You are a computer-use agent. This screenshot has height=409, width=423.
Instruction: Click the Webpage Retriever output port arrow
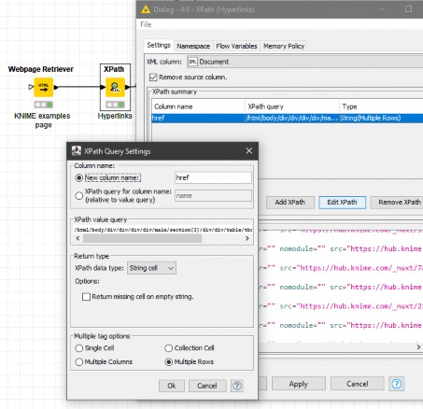56,87
